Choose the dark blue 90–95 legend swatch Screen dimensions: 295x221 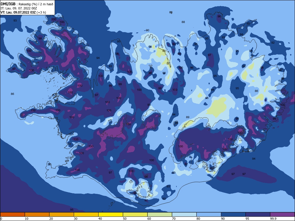point(233,215)
